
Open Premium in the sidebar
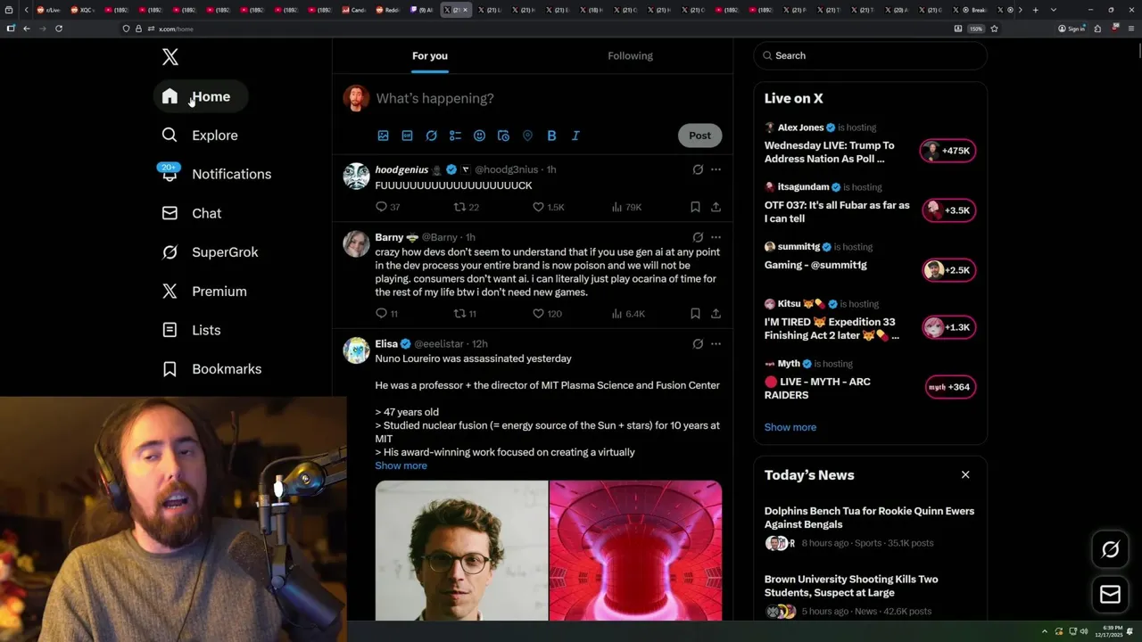[204, 292]
